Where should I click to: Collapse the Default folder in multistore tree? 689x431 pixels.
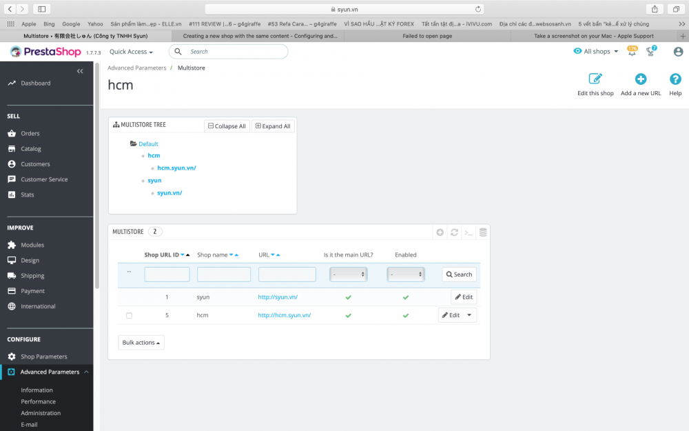pos(133,144)
